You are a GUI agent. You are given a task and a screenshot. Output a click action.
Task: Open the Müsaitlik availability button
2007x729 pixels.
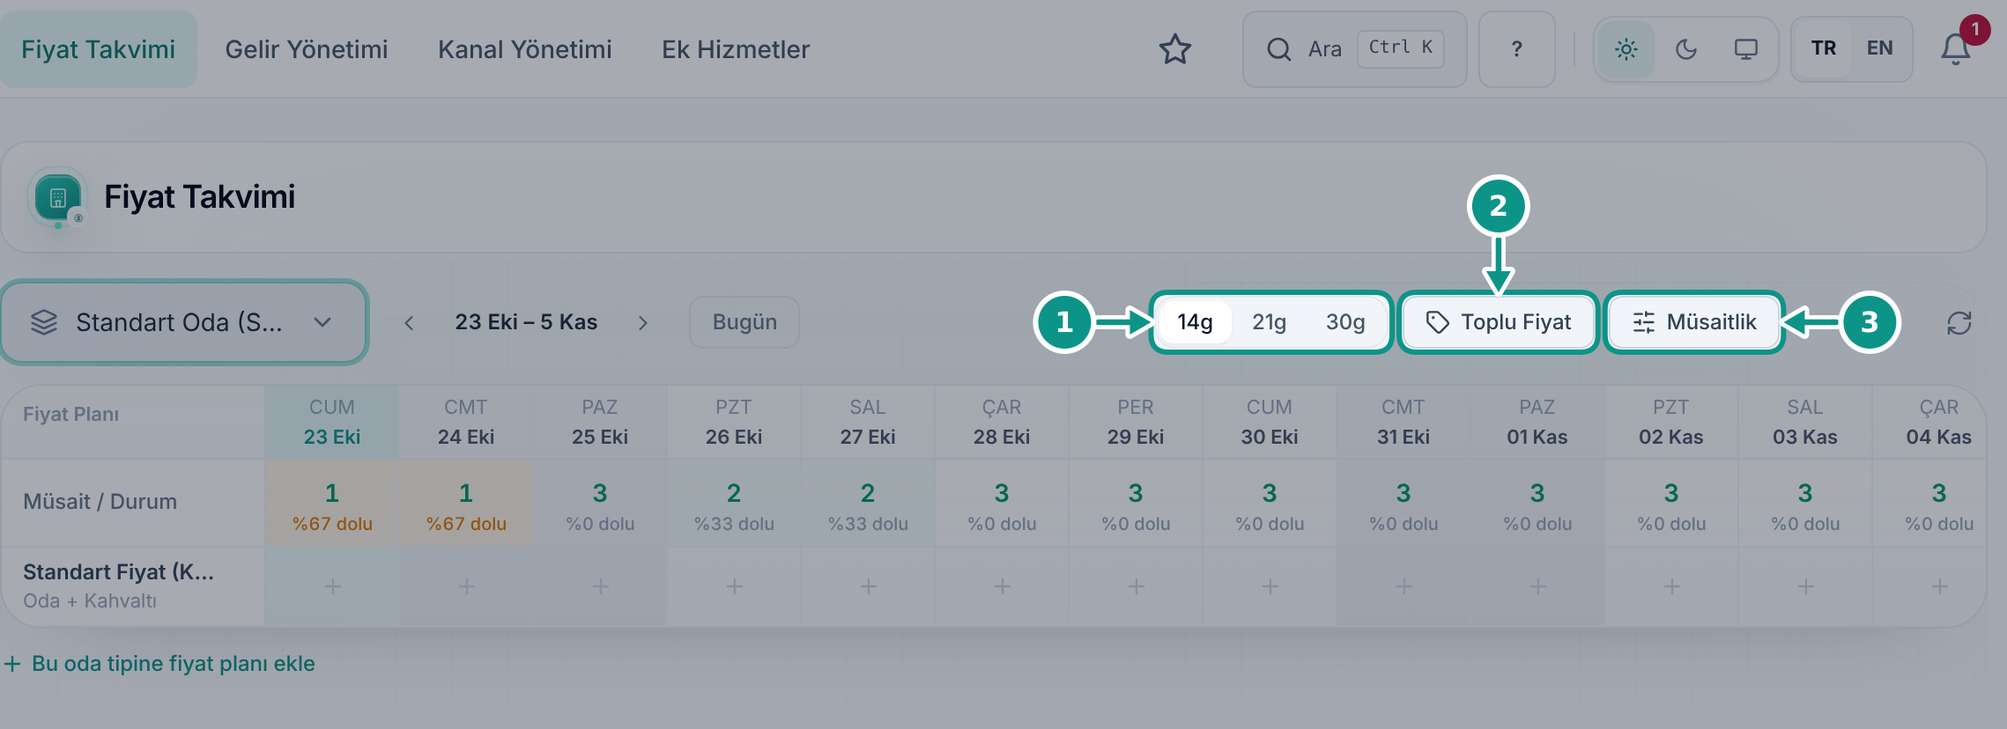click(1694, 322)
